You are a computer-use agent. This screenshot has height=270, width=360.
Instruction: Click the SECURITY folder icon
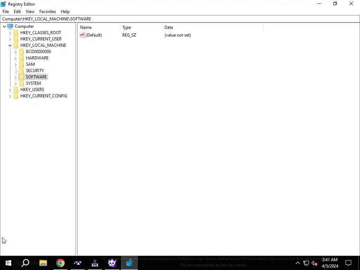[x=21, y=70]
